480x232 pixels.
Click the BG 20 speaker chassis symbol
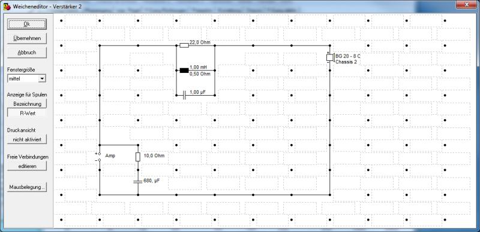click(330, 57)
